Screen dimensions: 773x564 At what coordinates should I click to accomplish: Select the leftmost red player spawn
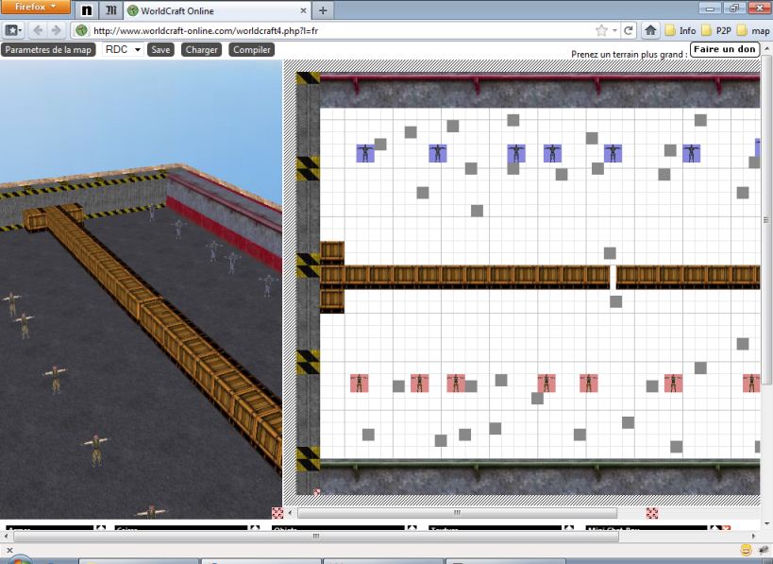[360, 384]
